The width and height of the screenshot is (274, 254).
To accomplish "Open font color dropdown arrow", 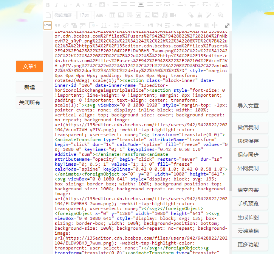I will tap(83, 5).
